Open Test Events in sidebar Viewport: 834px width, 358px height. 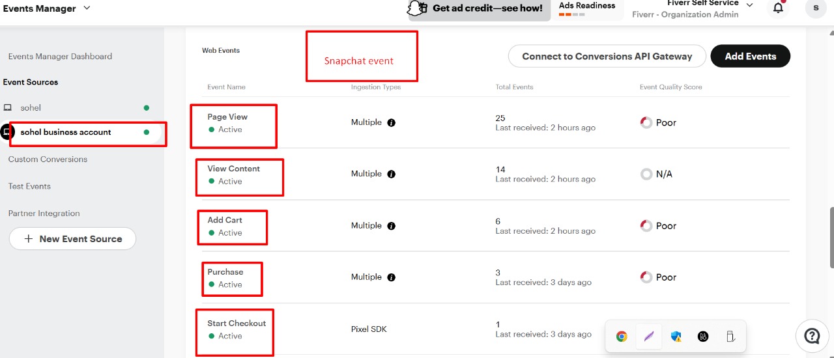point(29,186)
